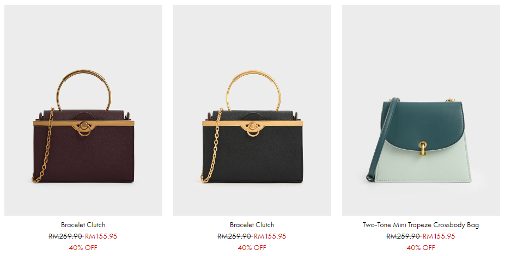The image size is (505, 256).
Task: Click the 40% OFF label under crossbody bag
Action: [x=421, y=248]
